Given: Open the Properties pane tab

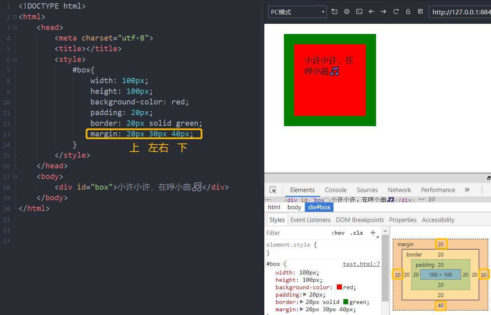Looking at the screenshot, I should 403,220.
